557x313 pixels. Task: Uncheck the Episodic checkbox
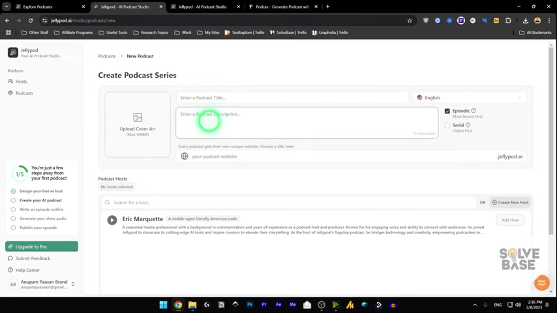[x=447, y=112]
